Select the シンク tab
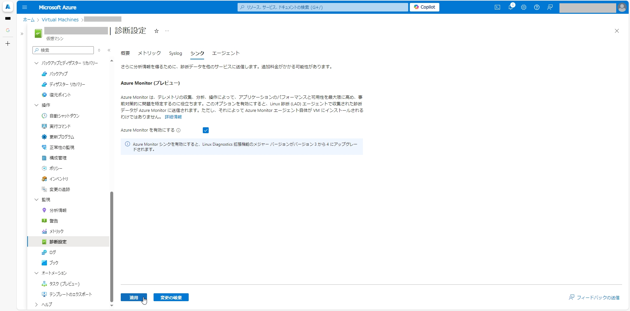Screen dimensions: 630x311 [197, 53]
